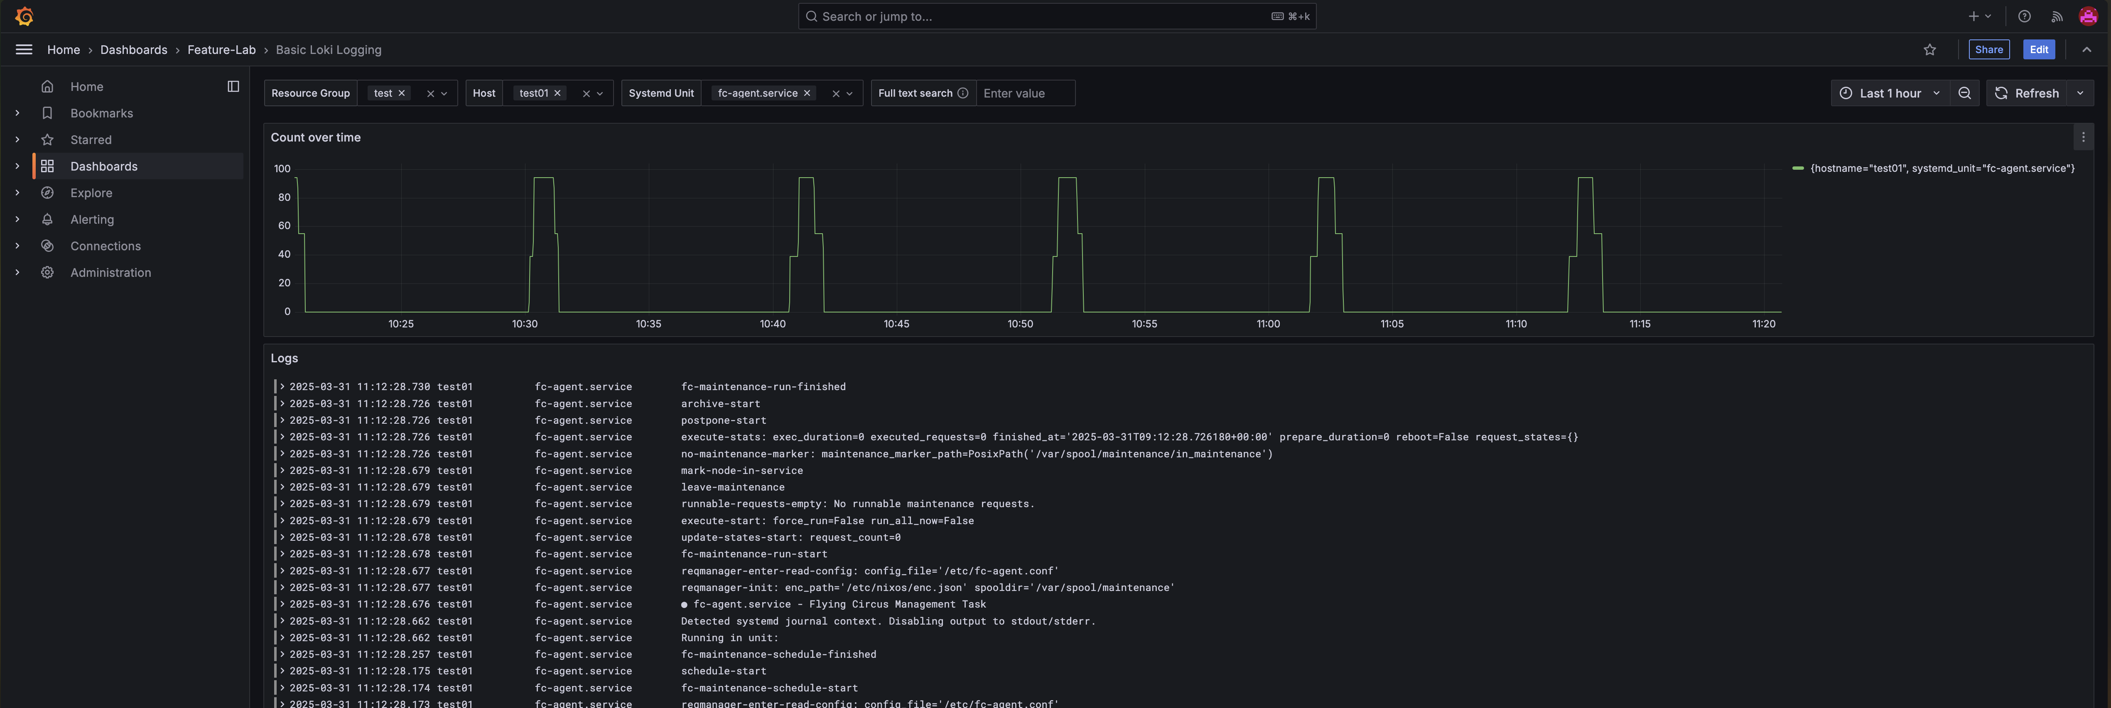Screen dimensions: 2111x708
Task: Open the hamburger navigation menu
Action: (24, 50)
